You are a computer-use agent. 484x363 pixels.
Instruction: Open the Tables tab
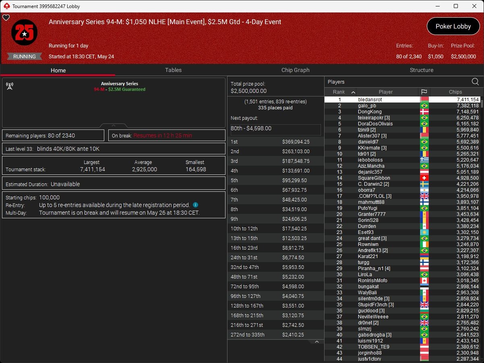(x=173, y=70)
